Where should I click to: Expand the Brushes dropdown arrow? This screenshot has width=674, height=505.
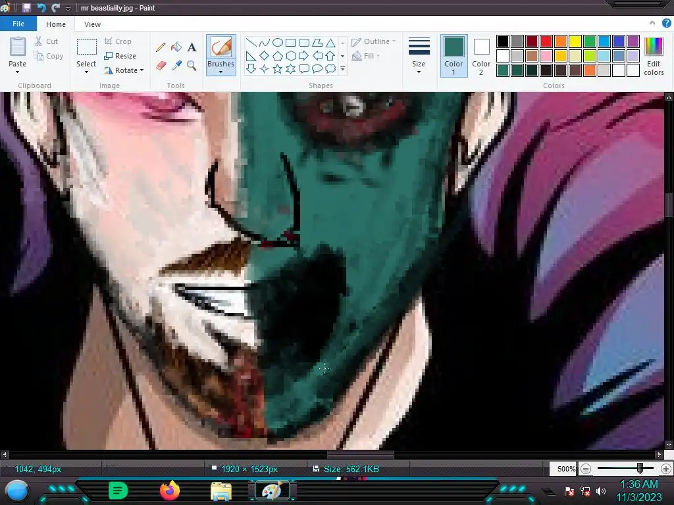point(221,72)
